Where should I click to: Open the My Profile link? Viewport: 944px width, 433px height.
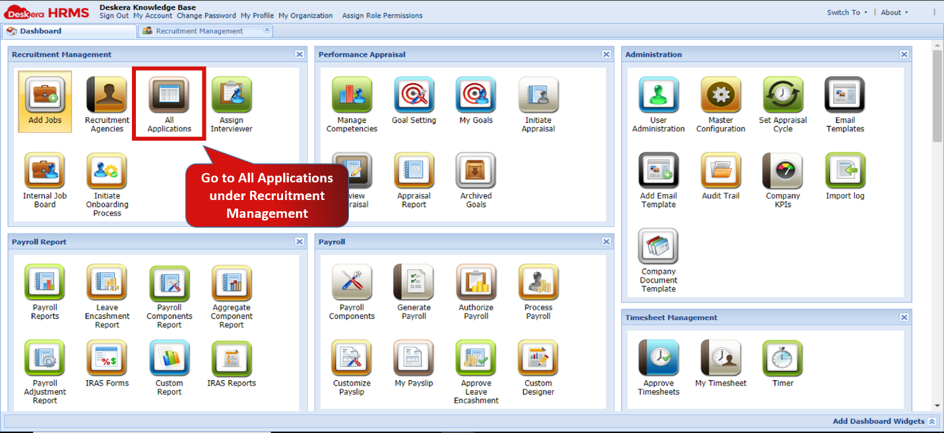click(x=257, y=16)
